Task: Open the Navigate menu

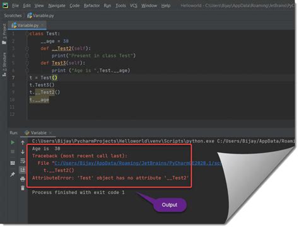Action: click(57, 6)
